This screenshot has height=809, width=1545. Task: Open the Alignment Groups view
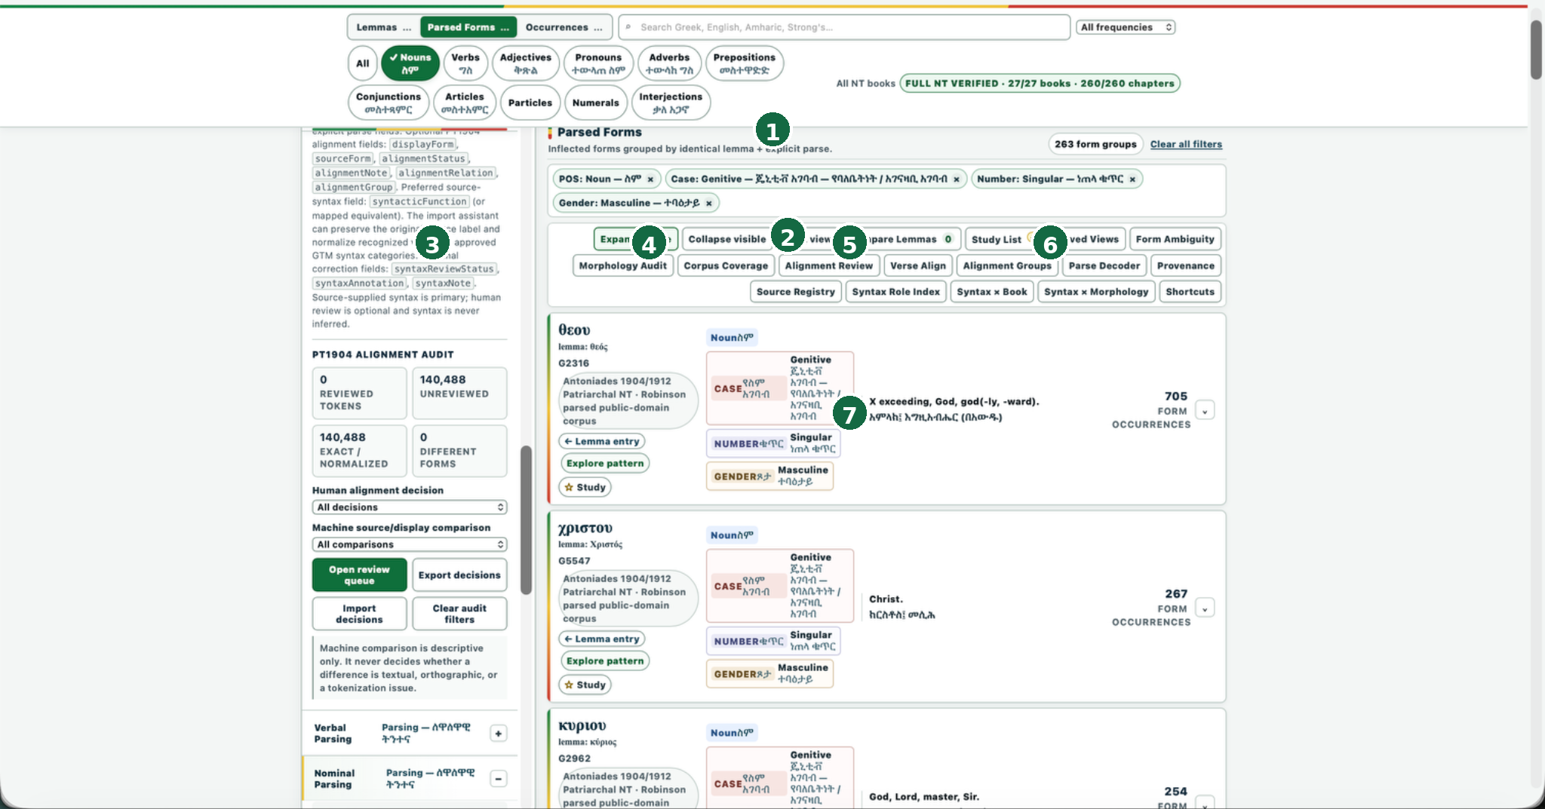[x=1006, y=265]
